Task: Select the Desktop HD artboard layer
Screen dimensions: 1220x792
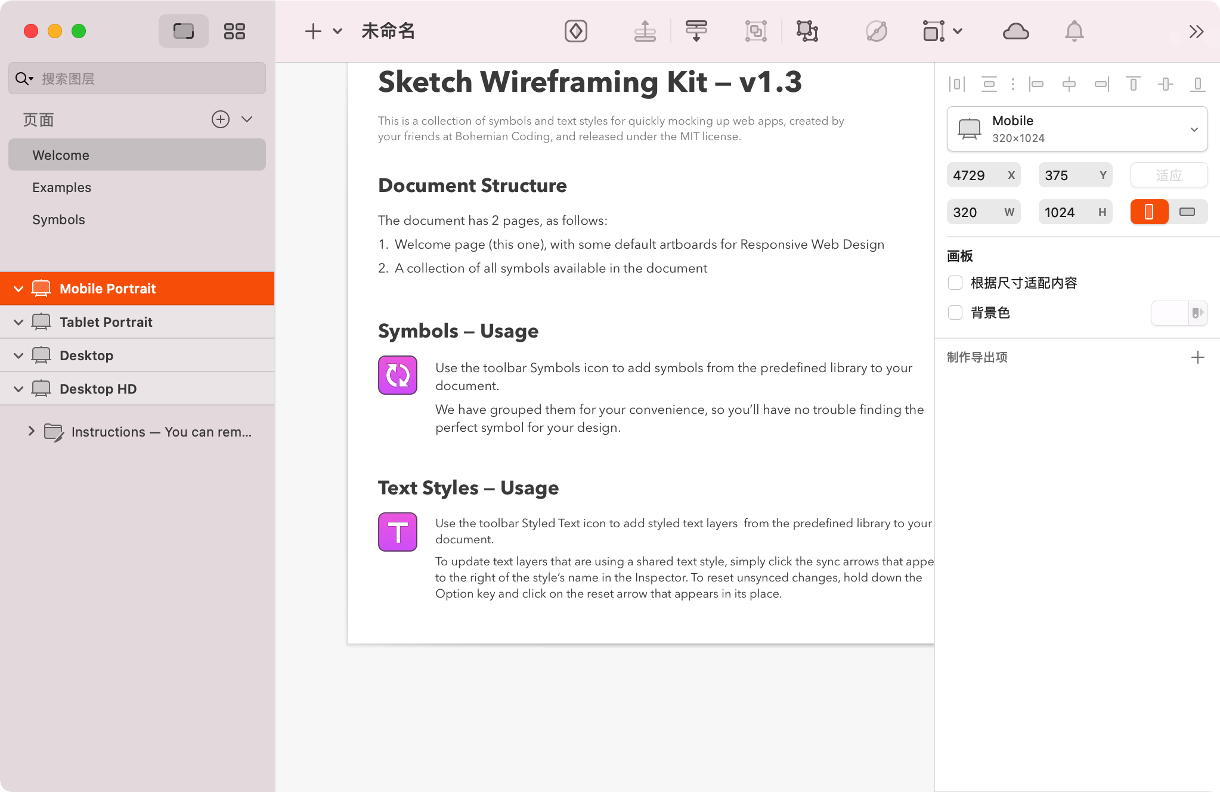Action: 137,389
